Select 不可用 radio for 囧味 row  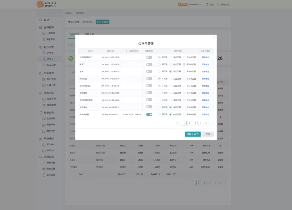[x=159, y=71]
